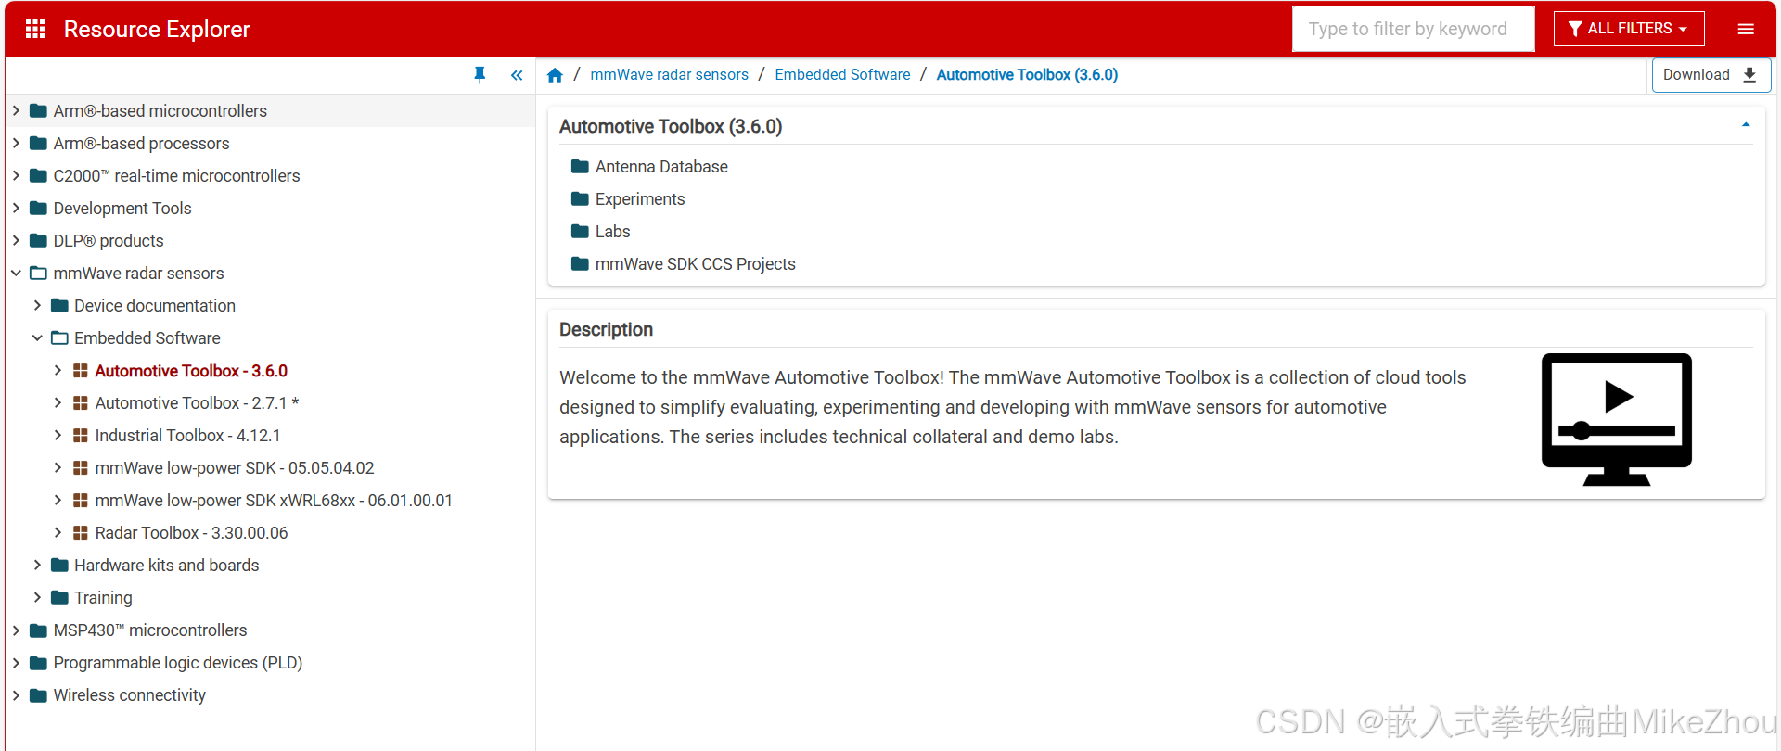1781x751 pixels.
Task: Click the Automotive Toolbox - 2.7.1 package icon
Action: [81, 403]
